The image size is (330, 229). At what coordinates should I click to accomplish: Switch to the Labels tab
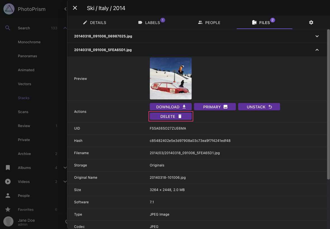(x=152, y=22)
